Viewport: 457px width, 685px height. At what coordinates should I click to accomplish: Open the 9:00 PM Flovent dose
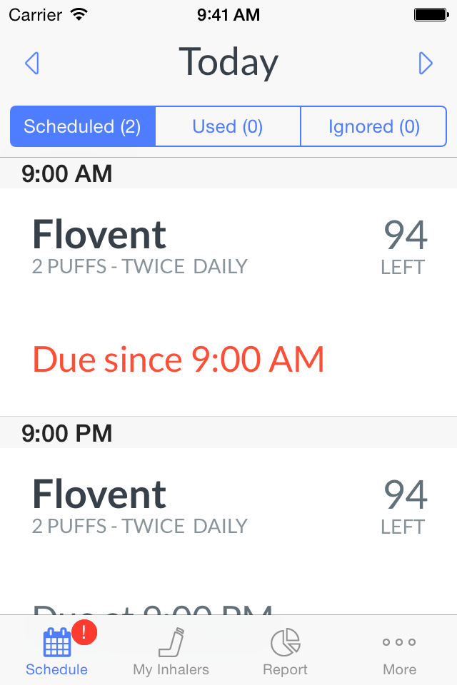[228, 531]
